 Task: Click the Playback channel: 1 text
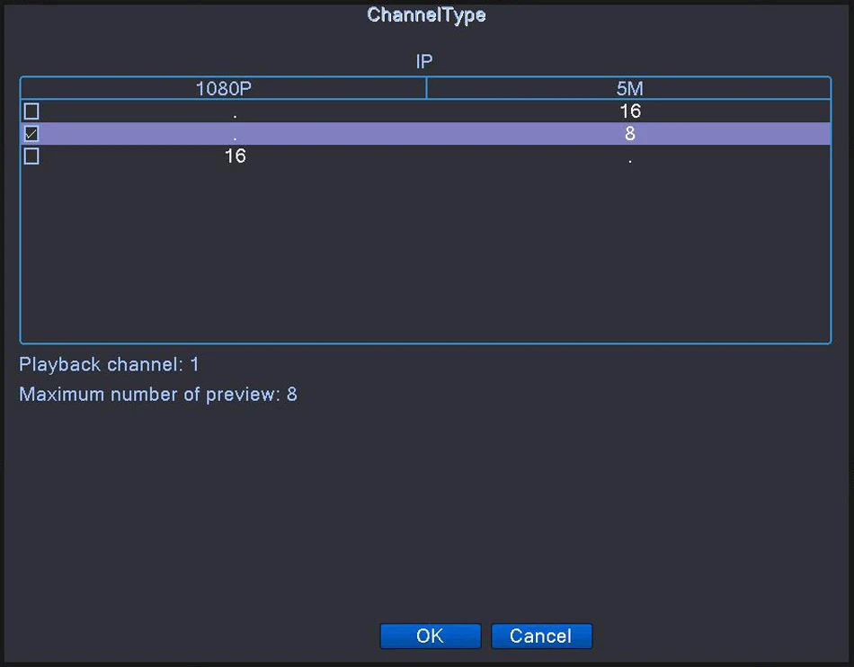[109, 365]
